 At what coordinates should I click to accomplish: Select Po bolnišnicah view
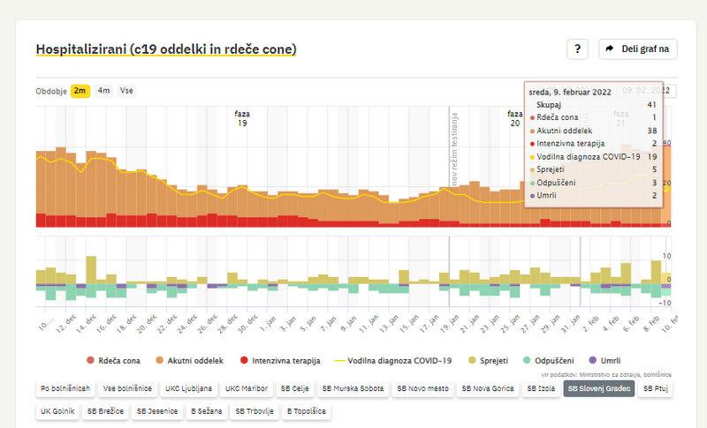(65, 388)
